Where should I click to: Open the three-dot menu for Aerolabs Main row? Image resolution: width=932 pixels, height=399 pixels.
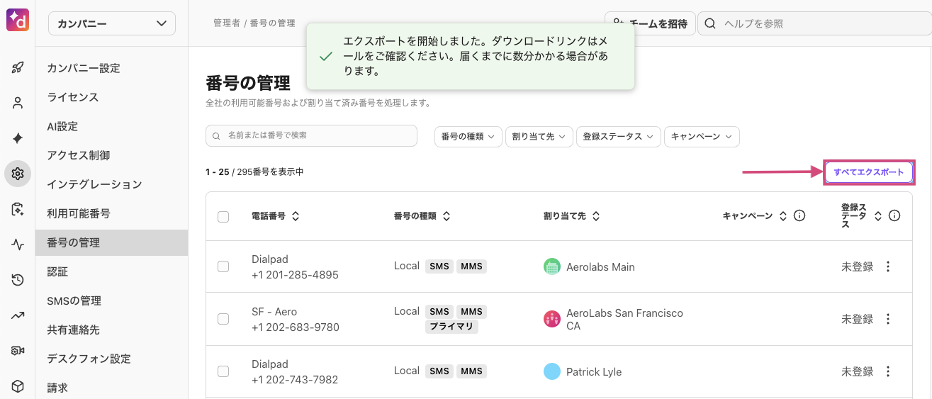888,266
